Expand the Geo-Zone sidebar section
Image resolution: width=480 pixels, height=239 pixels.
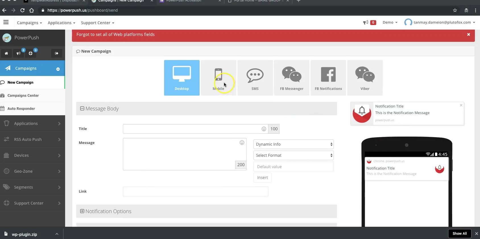(x=32, y=171)
